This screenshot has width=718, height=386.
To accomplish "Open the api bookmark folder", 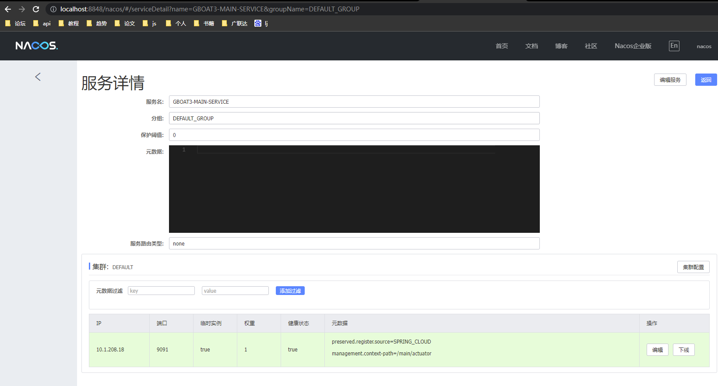I will [42, 24].
